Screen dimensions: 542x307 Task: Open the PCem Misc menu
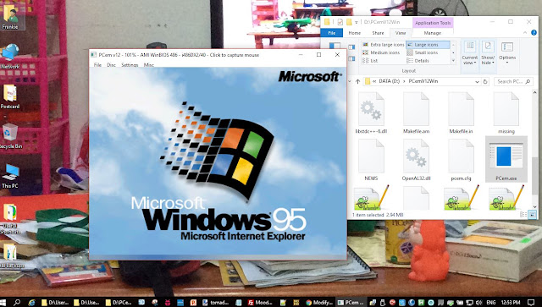click(149, 64)
